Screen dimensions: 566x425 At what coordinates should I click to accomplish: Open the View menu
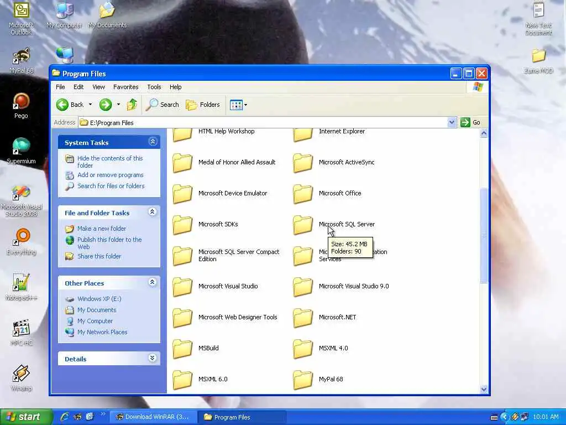pyautogui.click(x=98, y=87)
